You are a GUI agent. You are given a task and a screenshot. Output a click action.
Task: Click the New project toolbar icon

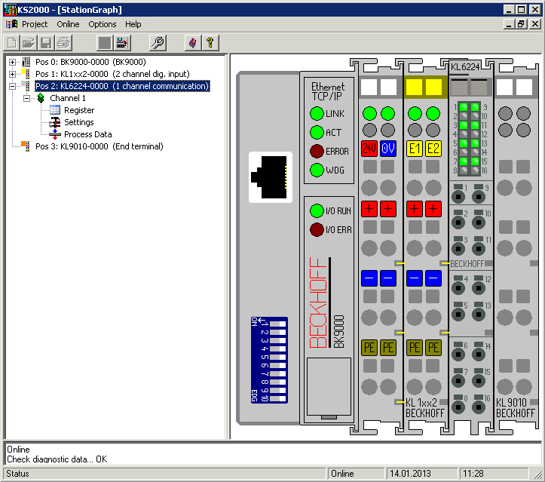(x=11, y=43)
